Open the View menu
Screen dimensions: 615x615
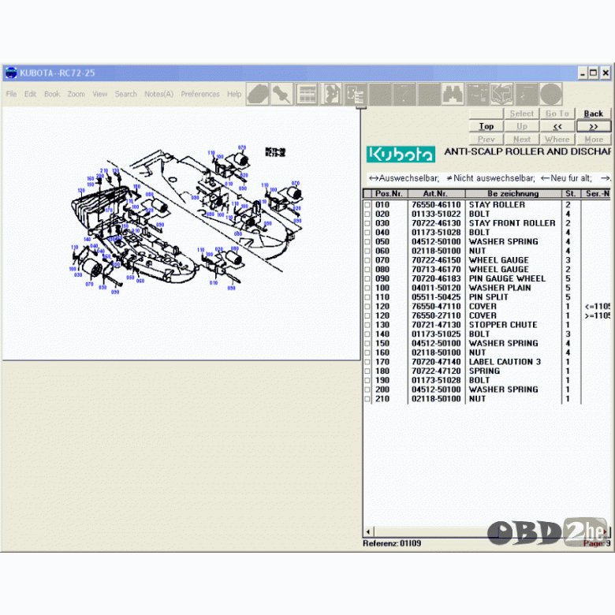coord(100,94)
